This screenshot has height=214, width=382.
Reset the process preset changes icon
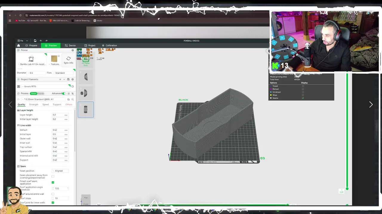tap(19, 99)
